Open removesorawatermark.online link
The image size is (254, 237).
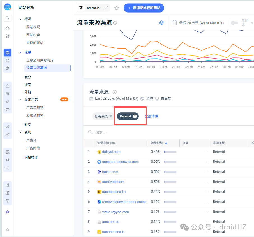124,202
